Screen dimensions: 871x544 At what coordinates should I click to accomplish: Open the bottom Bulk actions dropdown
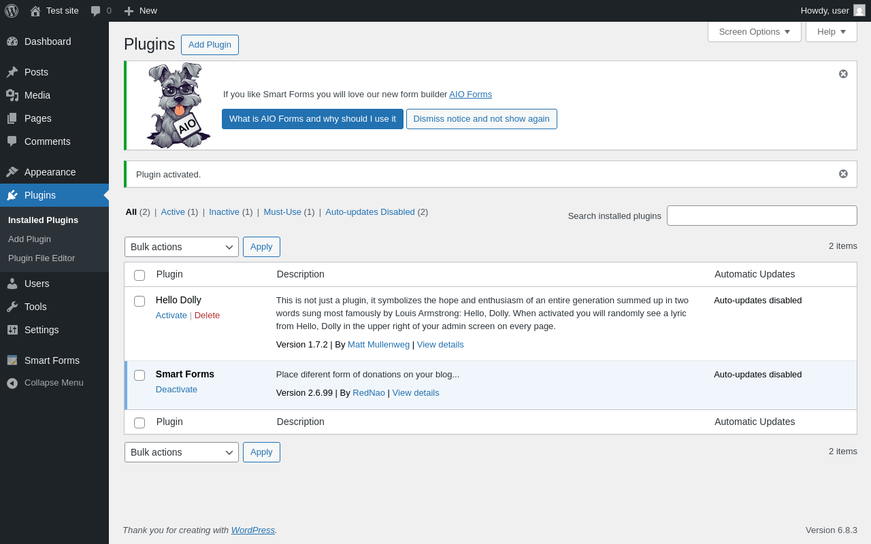[x=182, y=452]
